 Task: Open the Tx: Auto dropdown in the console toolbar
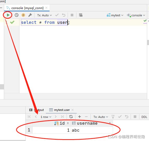click(x=45, y=15)
